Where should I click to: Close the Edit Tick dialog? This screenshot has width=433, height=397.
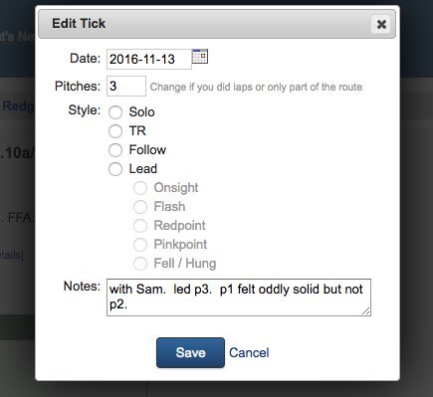[381, 24]
